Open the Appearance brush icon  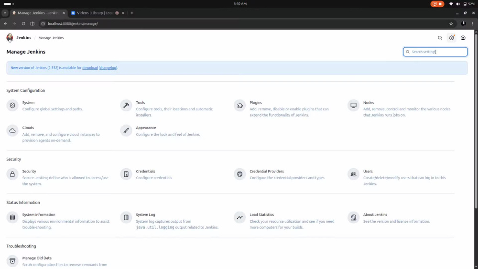point(126,131)
